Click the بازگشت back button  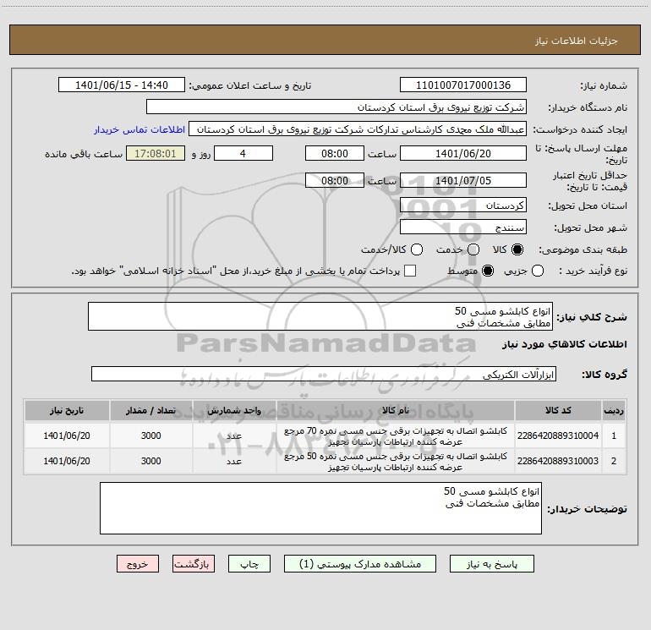(194, 564)
